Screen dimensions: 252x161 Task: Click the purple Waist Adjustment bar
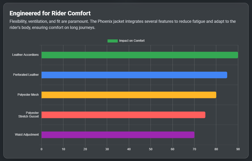[118, 135]
